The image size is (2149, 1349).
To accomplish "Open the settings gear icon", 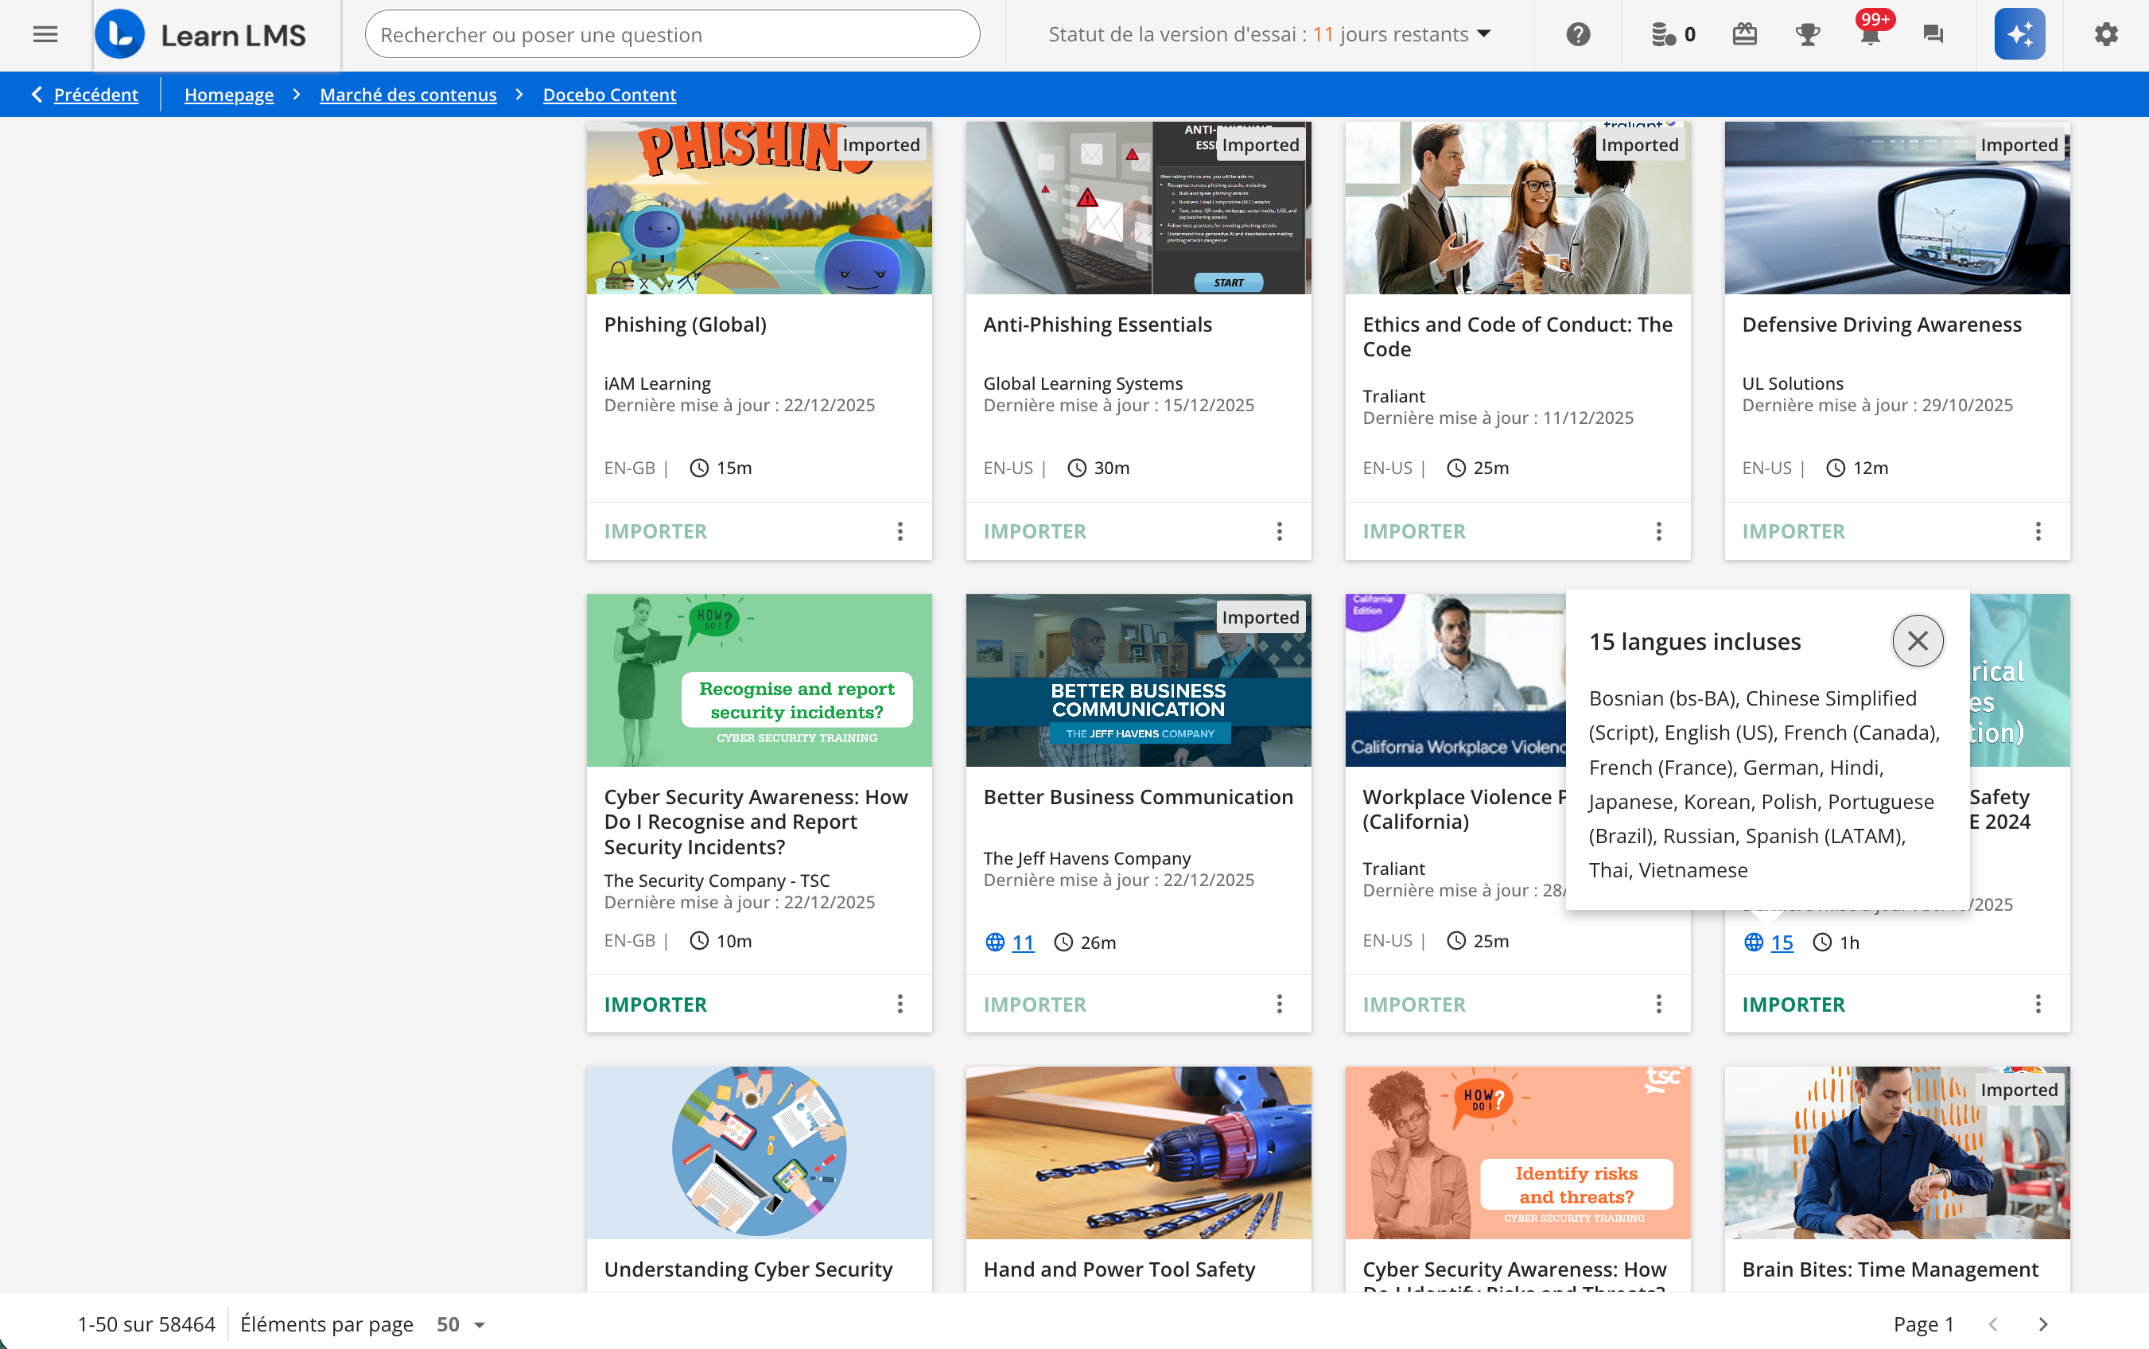I will click(x=2105, y=35).
